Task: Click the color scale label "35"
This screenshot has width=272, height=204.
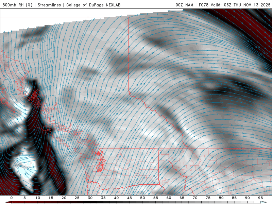Action: pyautogui.click(x=103, y=198)
